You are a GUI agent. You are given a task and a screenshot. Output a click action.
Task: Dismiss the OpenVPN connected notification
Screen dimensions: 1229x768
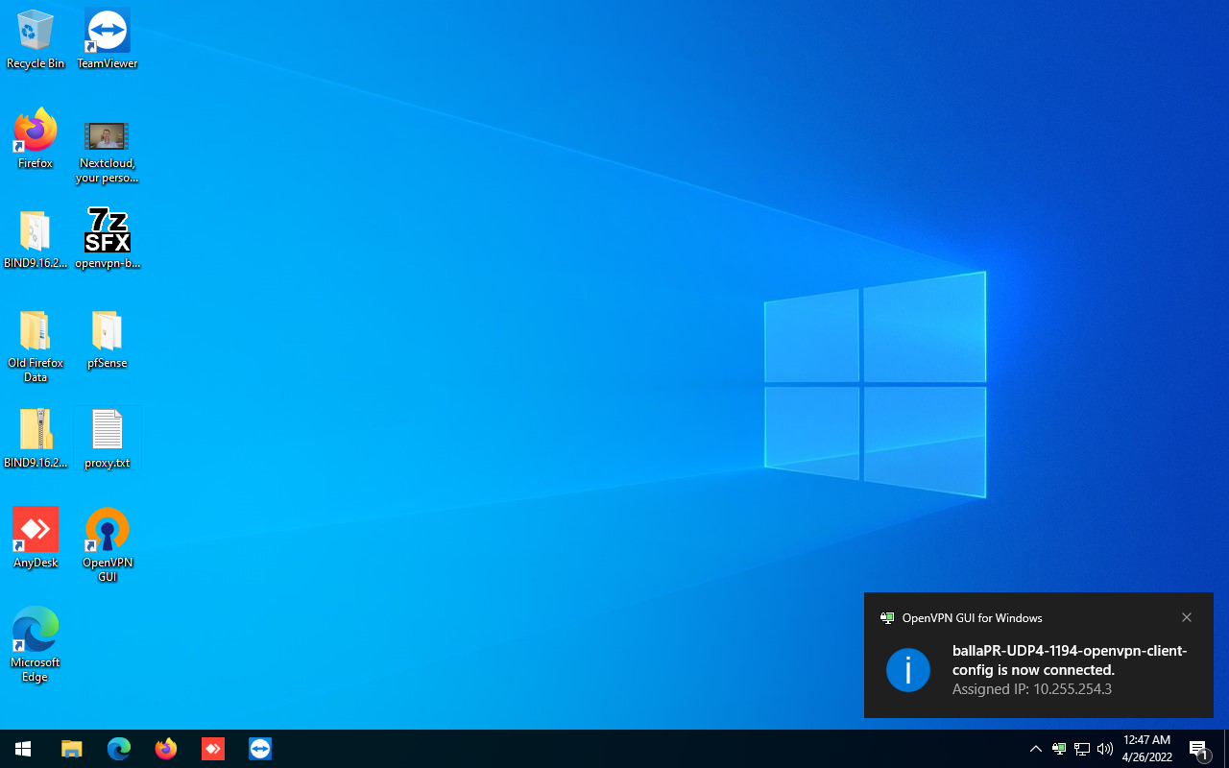1187,617
